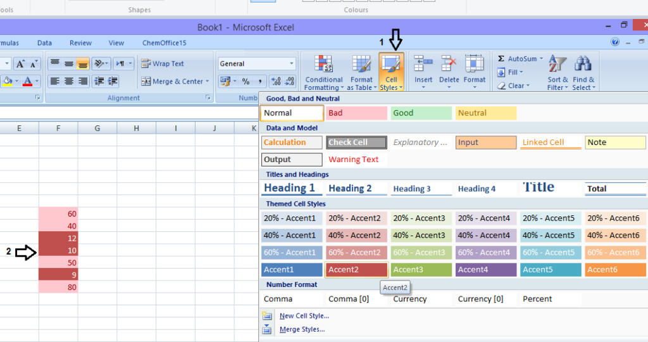Apply the Warning Text style
The image size is (648, 342).
pos(356,160)
